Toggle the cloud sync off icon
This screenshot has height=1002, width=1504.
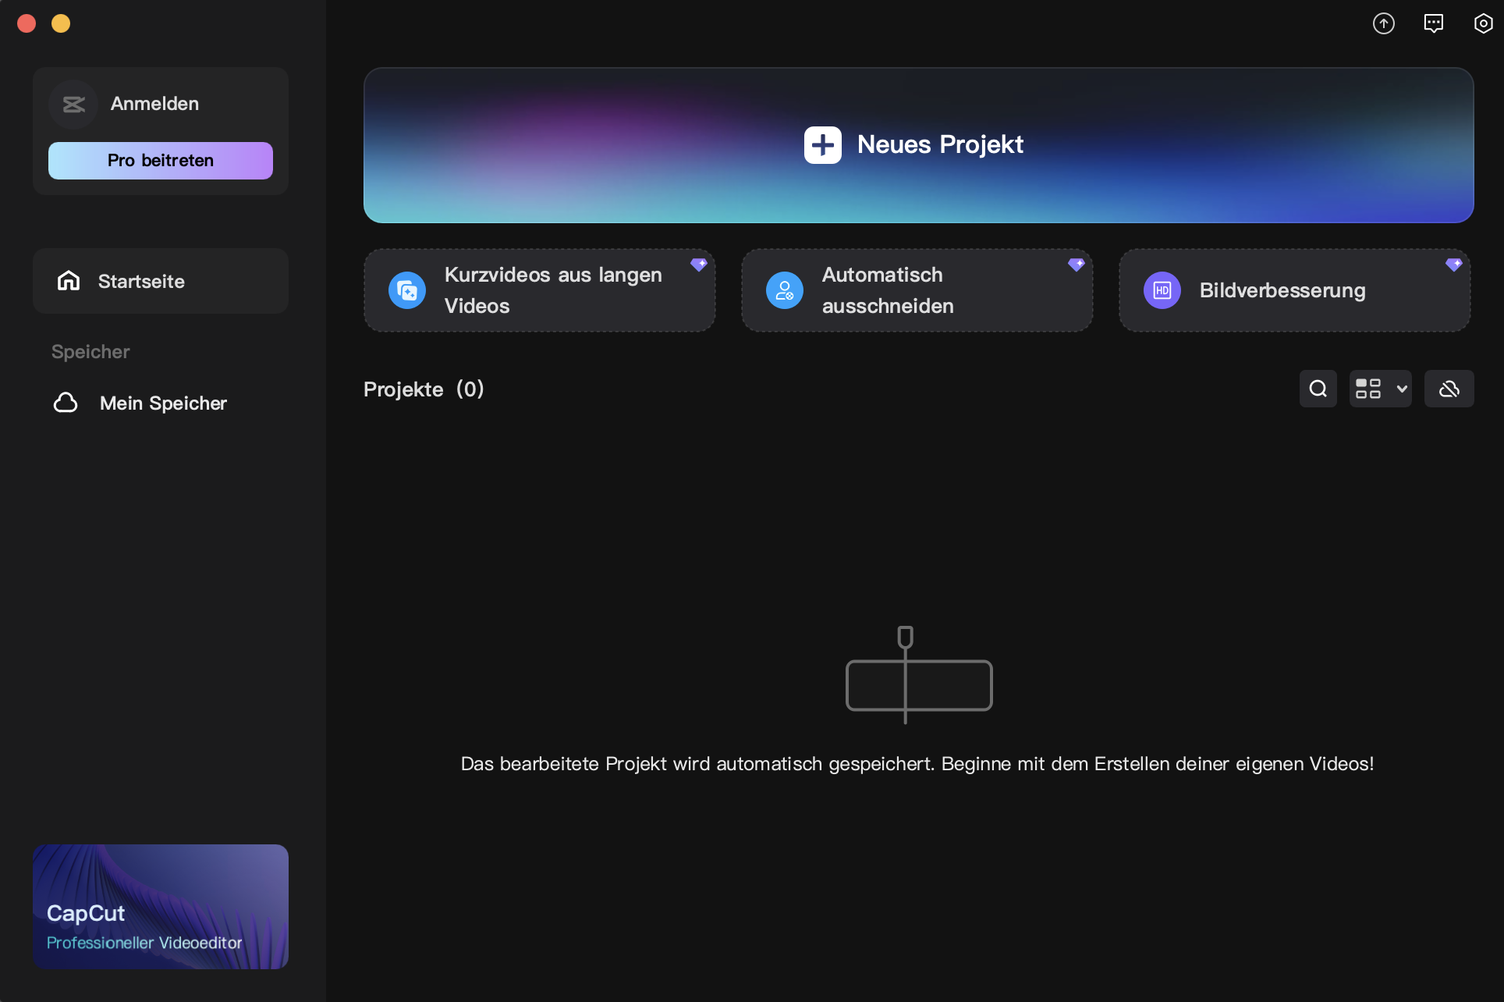pyautogui.click(x=1449, y=389)
